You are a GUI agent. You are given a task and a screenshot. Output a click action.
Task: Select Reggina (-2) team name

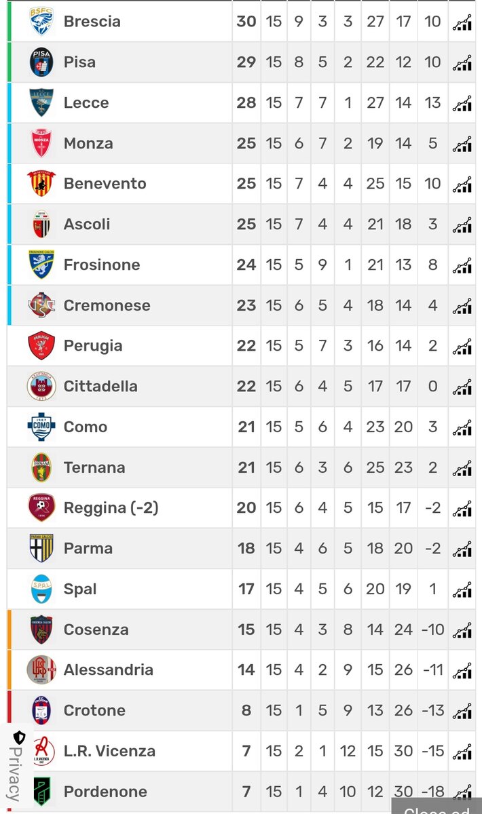[111, 508]
